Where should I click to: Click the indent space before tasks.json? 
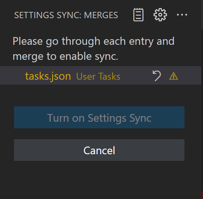pyautogui.click(x=13, y=76)
